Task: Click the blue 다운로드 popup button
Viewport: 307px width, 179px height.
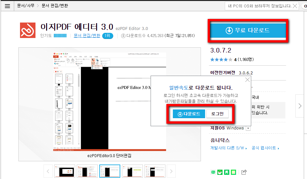Action: click(x=189, y=114)
